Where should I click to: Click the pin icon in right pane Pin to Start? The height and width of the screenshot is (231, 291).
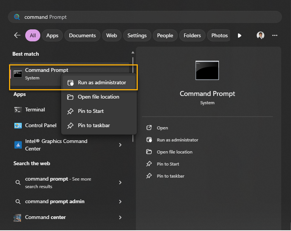point(149,164)
